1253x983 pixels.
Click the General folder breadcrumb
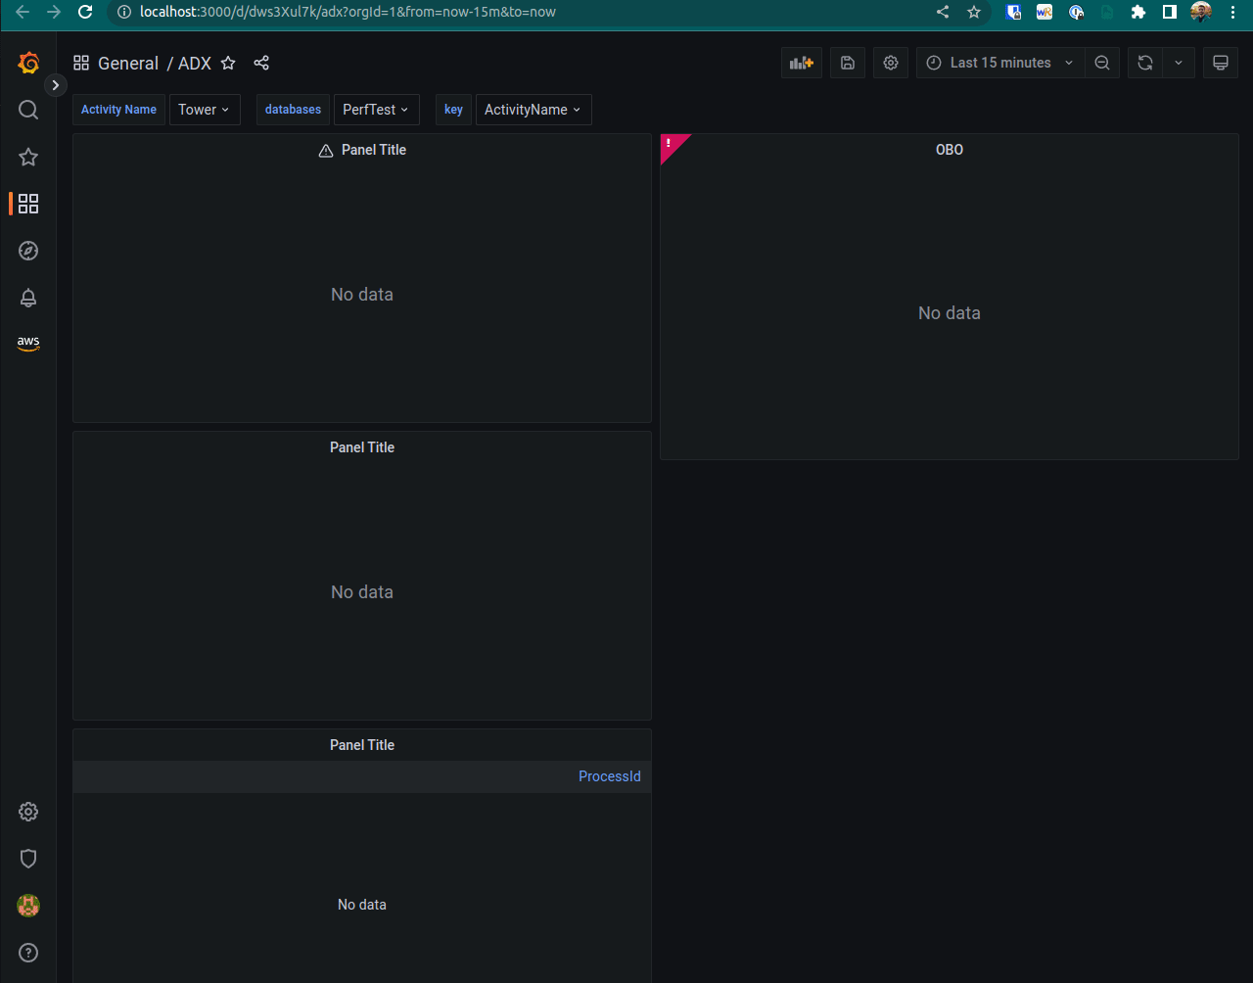click(128, 63)
